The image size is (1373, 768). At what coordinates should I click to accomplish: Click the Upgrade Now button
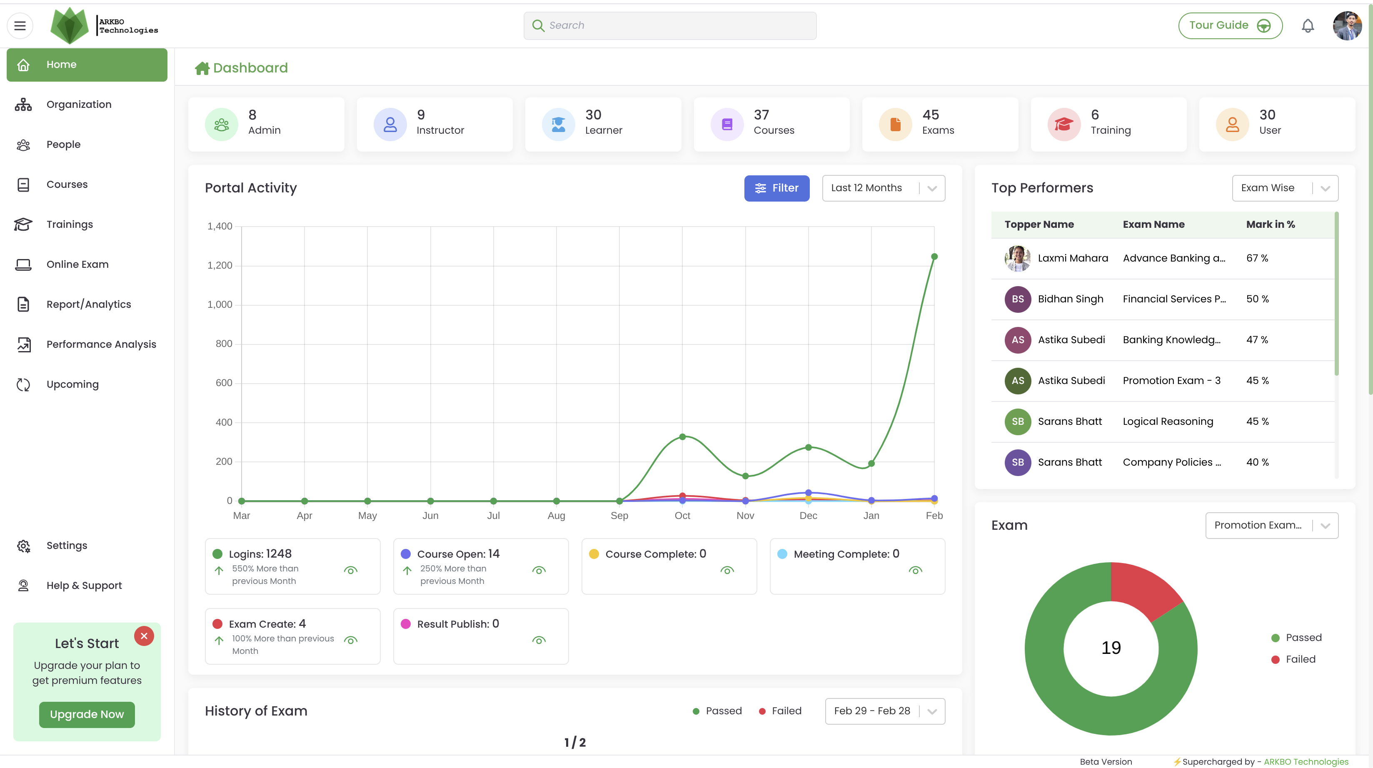[x=87, y=714]
